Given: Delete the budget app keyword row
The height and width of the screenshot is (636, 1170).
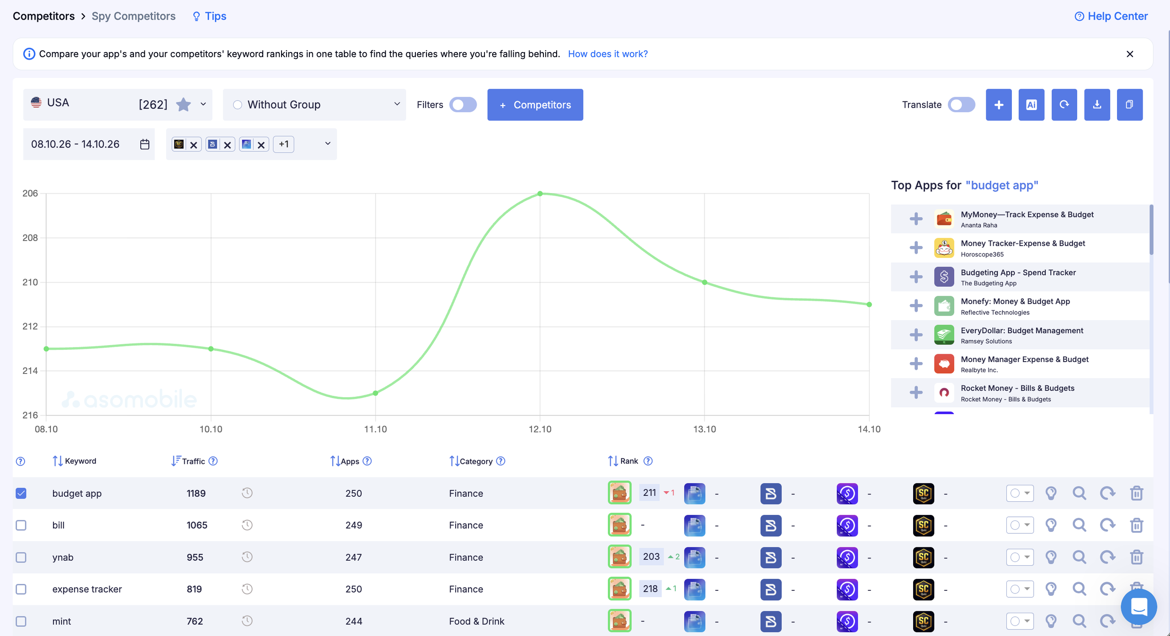Looking at the screenshot, I should coord(1136,493).
